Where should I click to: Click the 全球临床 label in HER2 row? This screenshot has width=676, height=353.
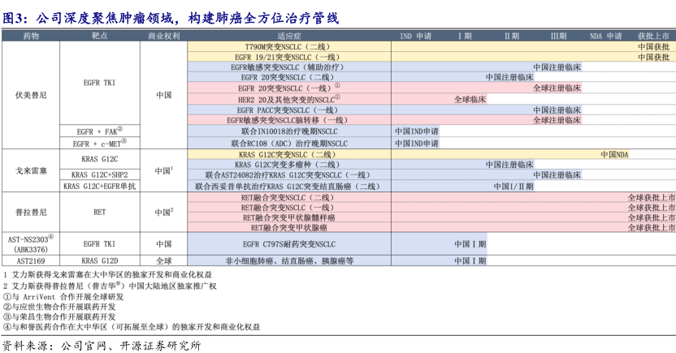pyautogui.click(x=470, y=99)
